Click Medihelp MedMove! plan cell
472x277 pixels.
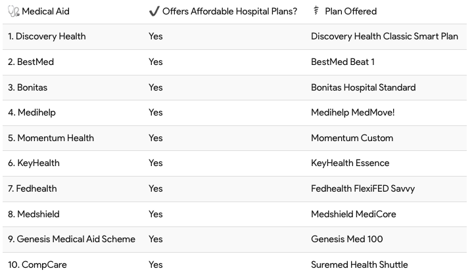point(352,113)
